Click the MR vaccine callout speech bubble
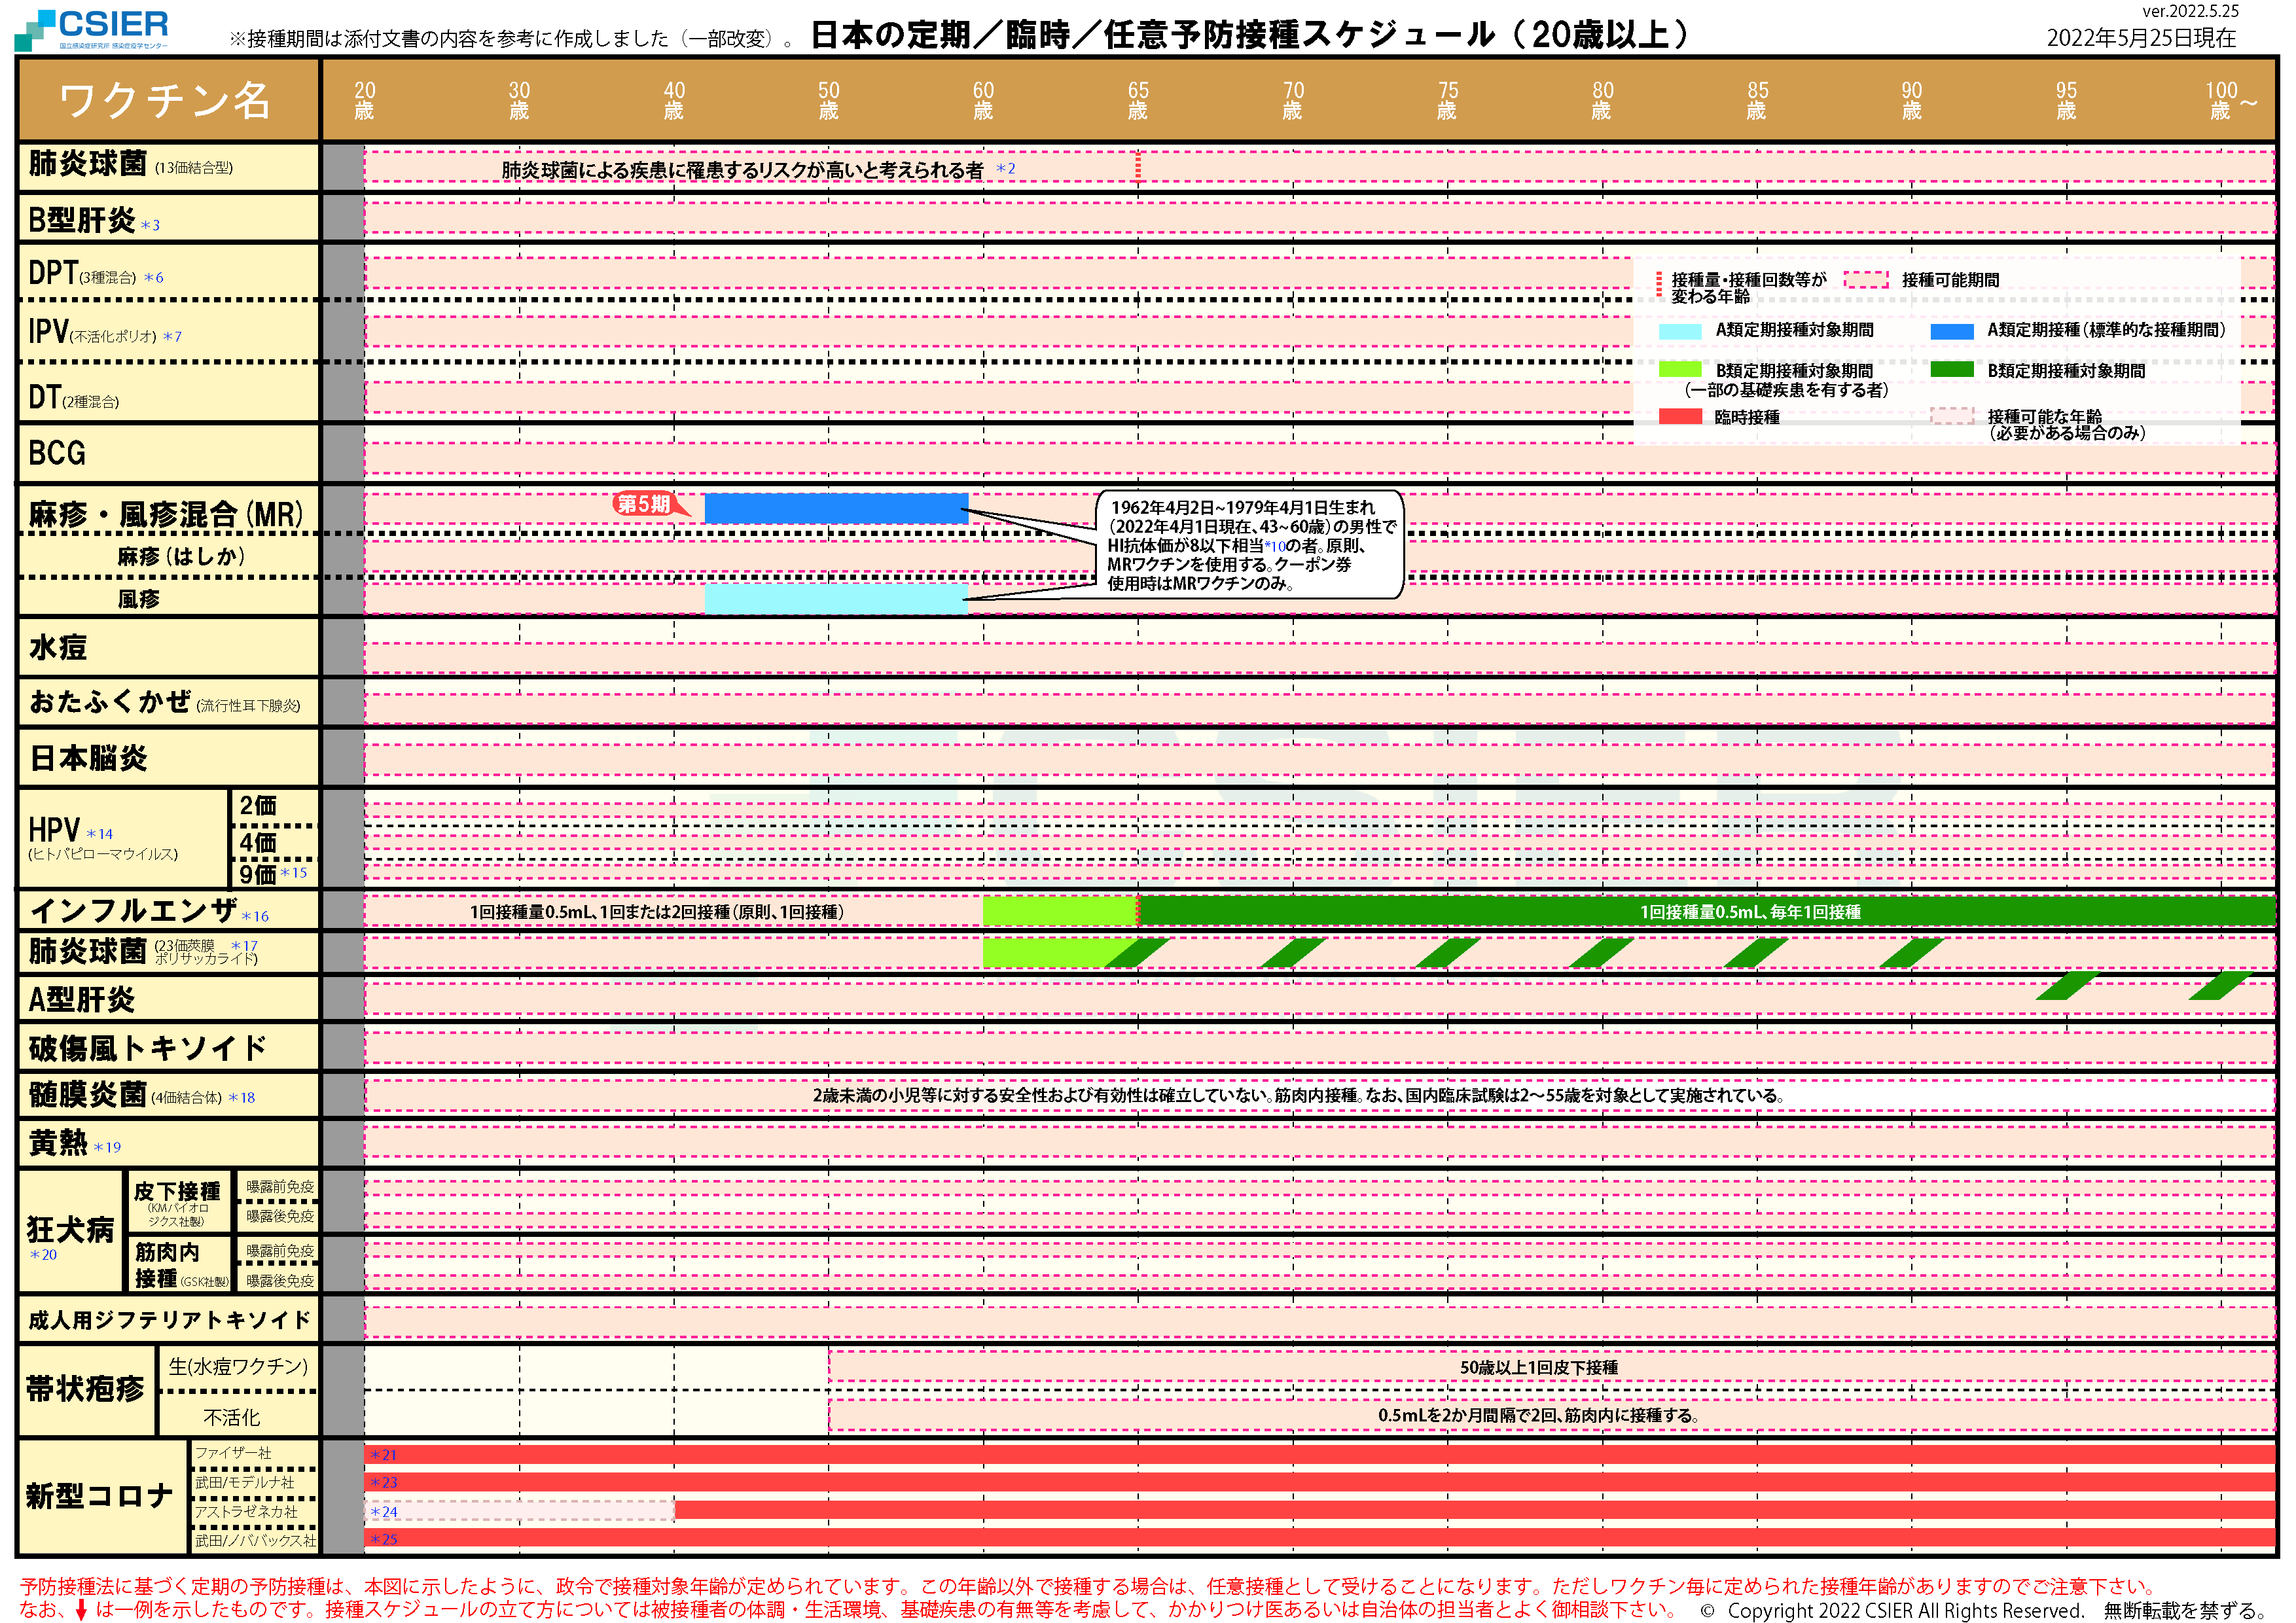 pyautogui.click(x=1250, y=545)
